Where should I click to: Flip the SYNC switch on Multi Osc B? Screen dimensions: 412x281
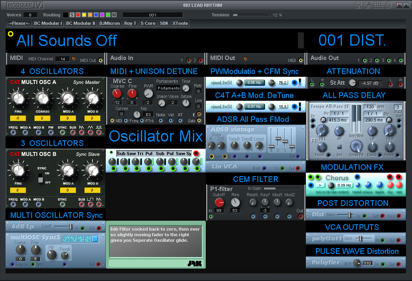[x=40, y=177]
